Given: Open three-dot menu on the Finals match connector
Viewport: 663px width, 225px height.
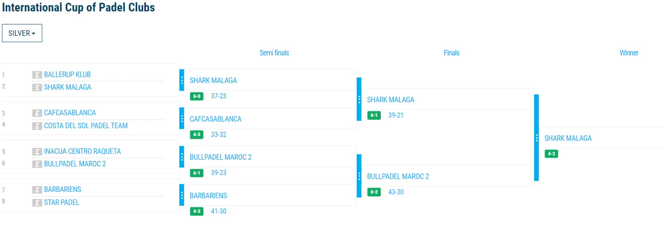Looking at the screenshot, I should 537,138.
